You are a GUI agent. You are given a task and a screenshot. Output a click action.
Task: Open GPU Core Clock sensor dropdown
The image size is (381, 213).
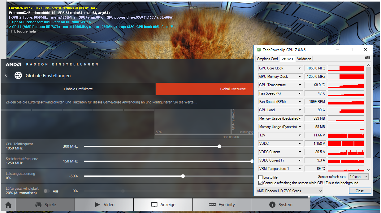pyautogui.click(x=300, y=68)
